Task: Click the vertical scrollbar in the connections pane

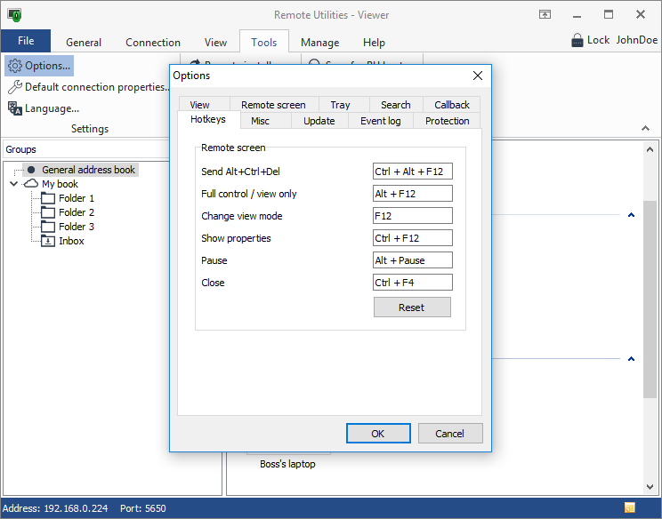Action: [x=650, y=293]
